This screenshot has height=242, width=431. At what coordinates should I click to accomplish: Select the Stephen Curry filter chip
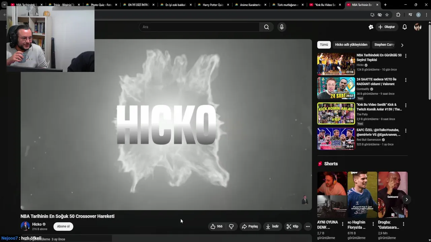pos(384,45)
